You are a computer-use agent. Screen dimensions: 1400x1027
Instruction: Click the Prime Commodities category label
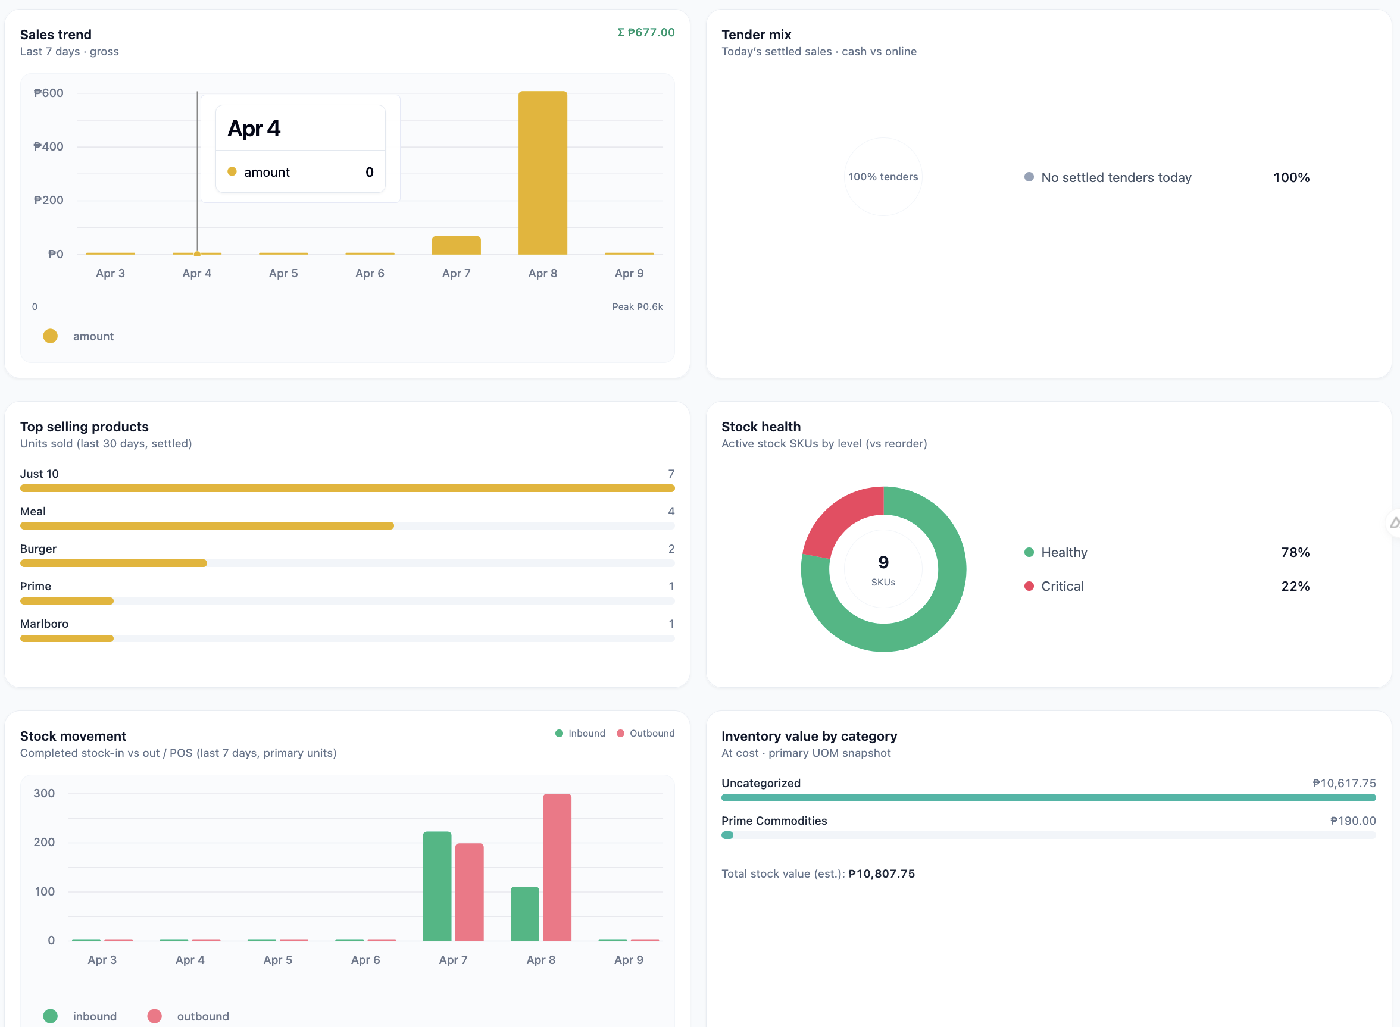[x=774, y=821]
